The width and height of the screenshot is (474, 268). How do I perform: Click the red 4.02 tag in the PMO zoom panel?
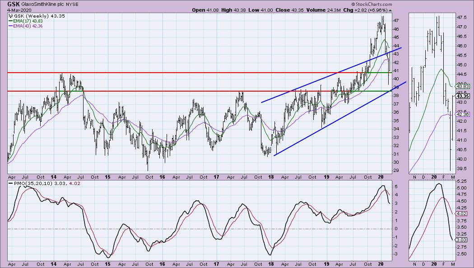tap(461, 213)
